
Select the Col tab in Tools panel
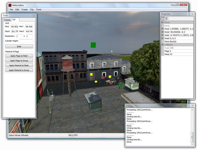point(14,20)
